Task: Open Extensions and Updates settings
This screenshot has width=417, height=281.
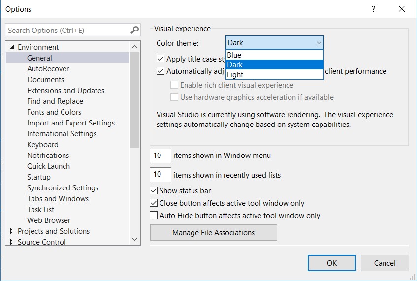Action: pyautogui.click(x=65, y=91)
